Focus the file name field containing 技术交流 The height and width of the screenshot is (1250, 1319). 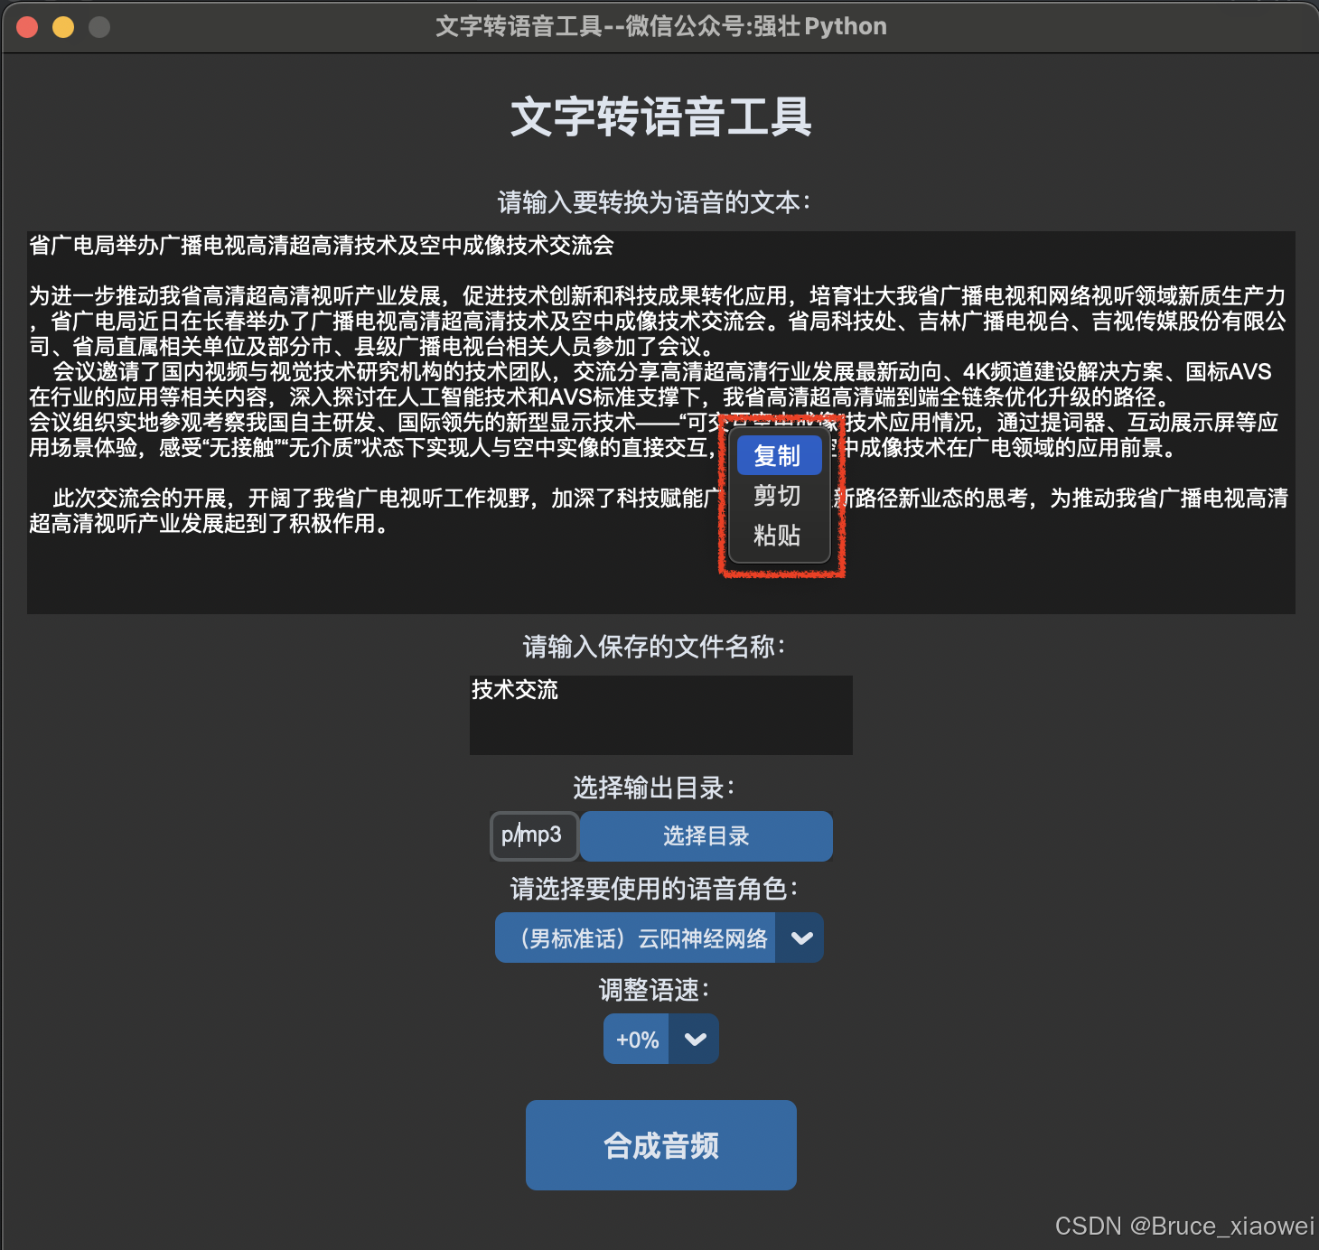pyautogui.click(x=661, y=715)
